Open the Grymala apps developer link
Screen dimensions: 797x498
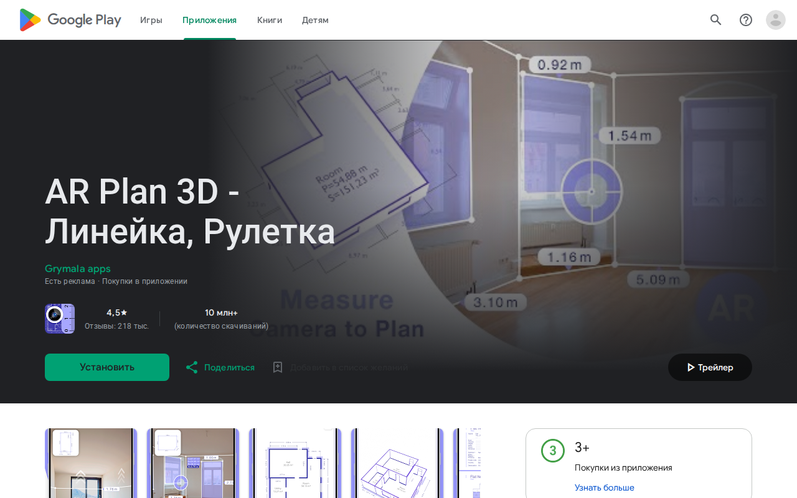[x=78, y=269]
